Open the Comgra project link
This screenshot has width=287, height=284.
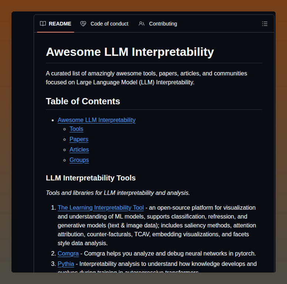[68, 254]
